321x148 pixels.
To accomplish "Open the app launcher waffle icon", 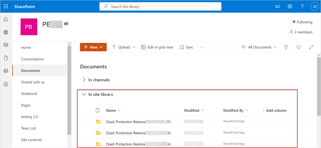I will [x=6, y=6].
